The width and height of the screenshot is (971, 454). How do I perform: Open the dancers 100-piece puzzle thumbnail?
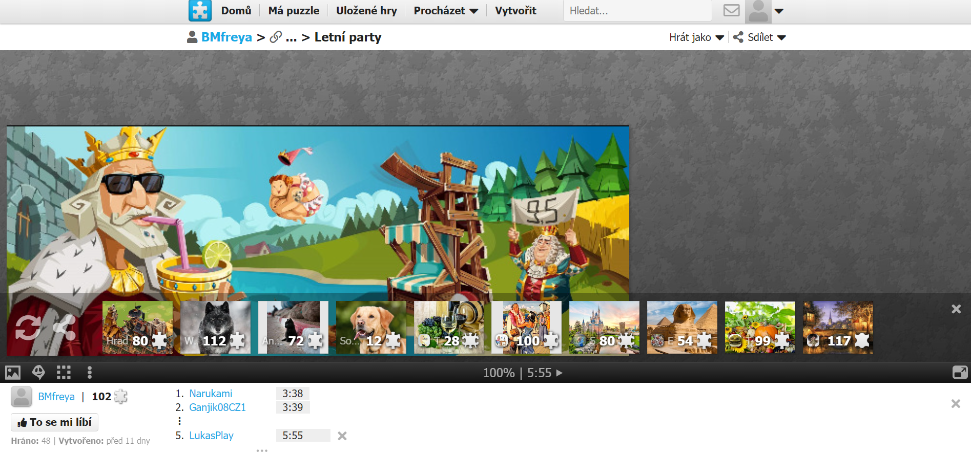click(526, 327)
